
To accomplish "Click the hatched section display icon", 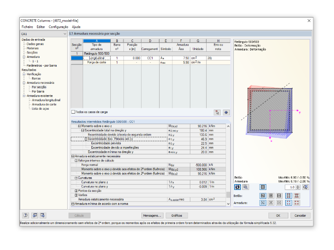I will click(x=263, y=187).
